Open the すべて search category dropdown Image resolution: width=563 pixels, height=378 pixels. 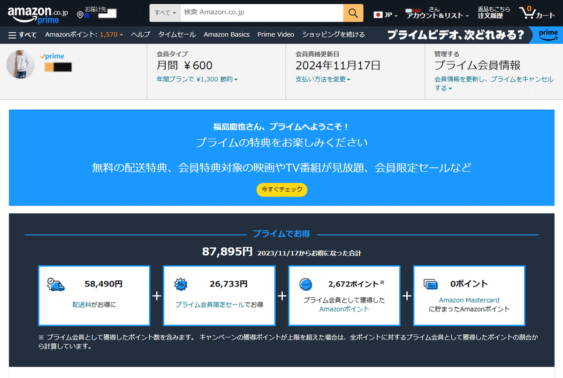pos(164,13)
